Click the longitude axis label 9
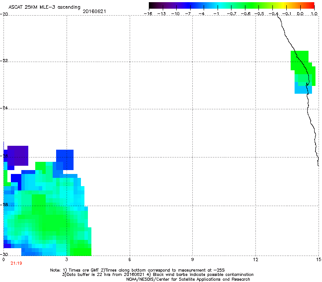322x282 pixels. click(x=192, y=259)
